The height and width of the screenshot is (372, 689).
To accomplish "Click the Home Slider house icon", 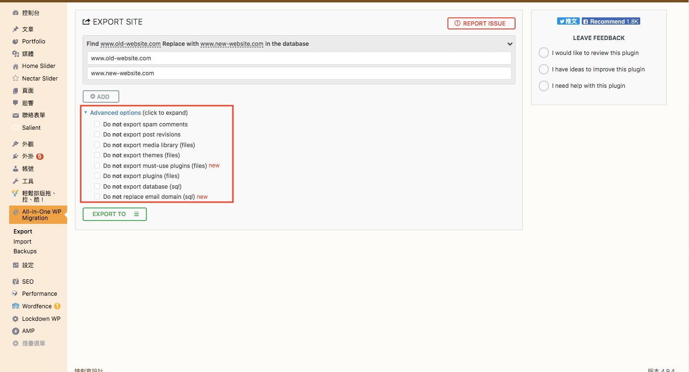I will (15, 66).
